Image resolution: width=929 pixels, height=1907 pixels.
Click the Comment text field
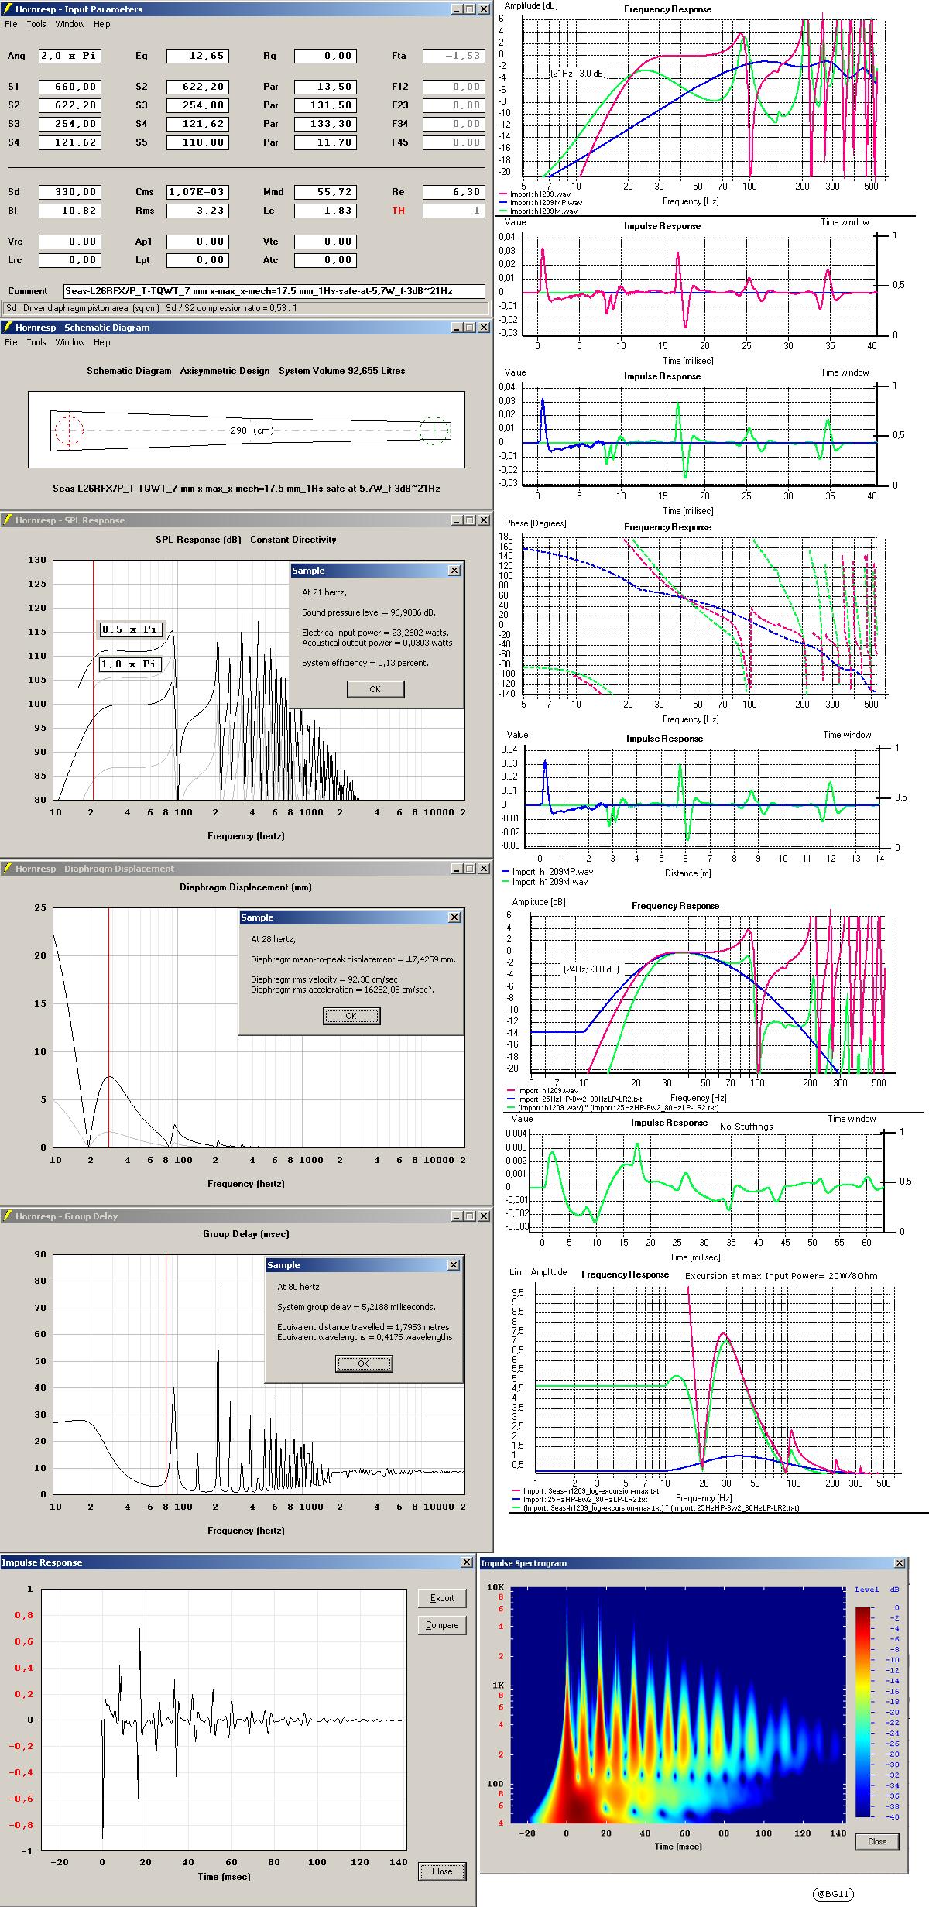[275, 291]
